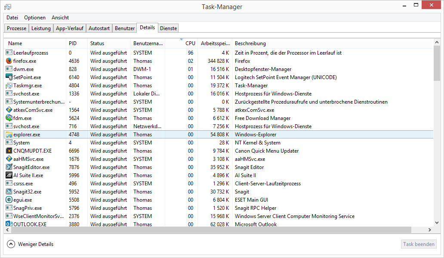Sort by the Arbeitsspei... column header
Viewport: 444px width, 258px height.
[215, 43]
